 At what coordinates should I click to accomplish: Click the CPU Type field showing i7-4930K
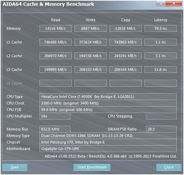[108, 97]
